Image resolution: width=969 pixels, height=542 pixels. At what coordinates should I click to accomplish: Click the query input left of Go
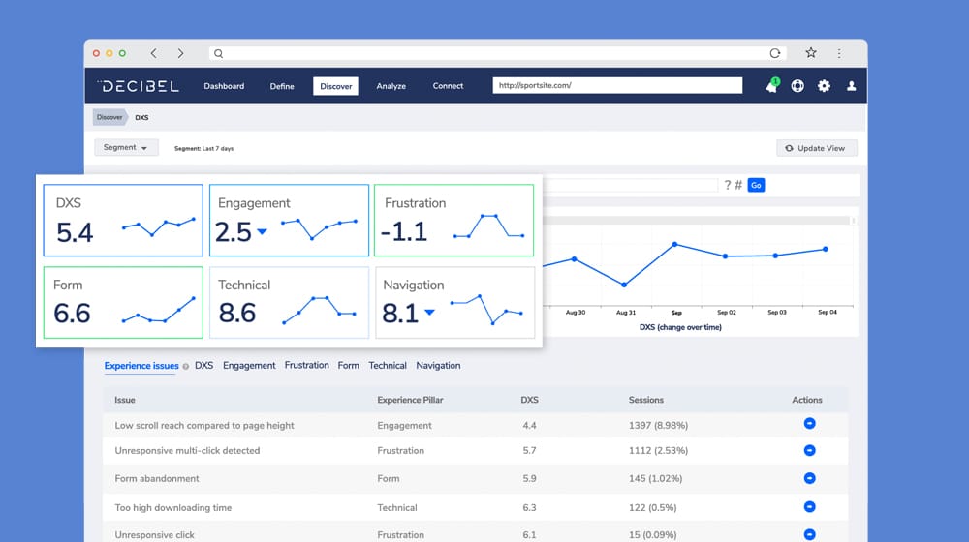coord(631,185)
